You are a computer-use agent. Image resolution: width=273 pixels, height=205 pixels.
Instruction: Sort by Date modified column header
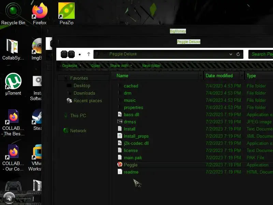tap(219, 76)
